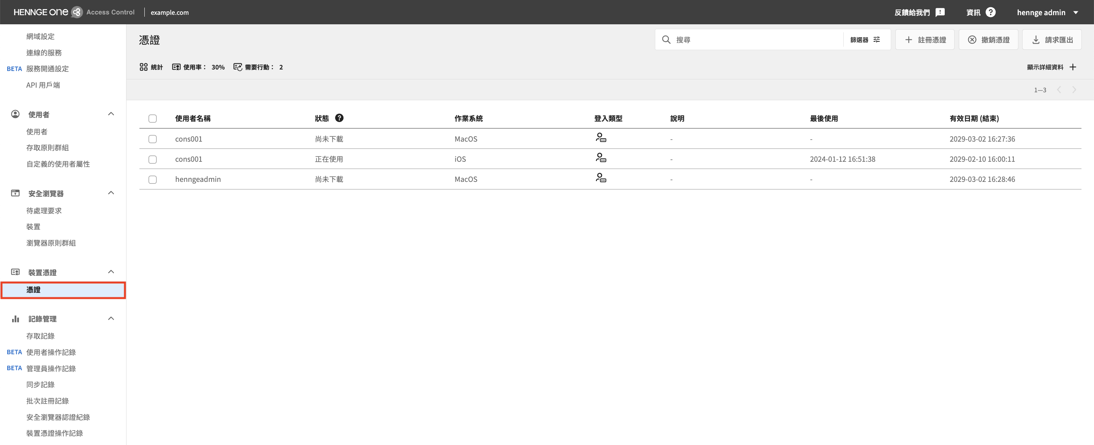Select the 憑證 sidebar item
The height and width of the screenshot is (445, 1094).
(63, 290)
